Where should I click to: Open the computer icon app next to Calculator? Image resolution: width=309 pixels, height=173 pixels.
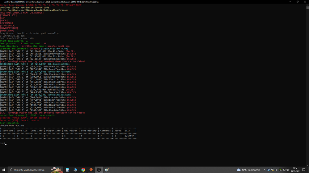(75, 170)
